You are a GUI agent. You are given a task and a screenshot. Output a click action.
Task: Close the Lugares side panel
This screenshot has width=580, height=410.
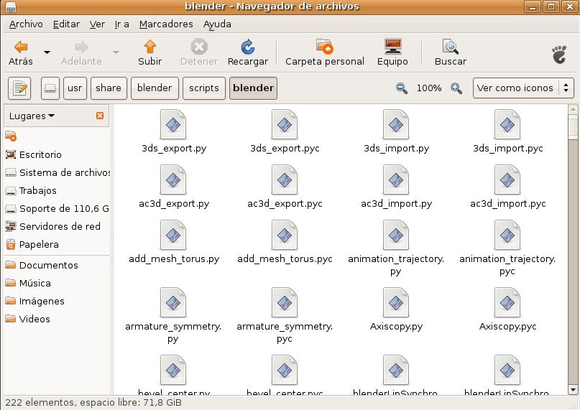coord(99,116)
